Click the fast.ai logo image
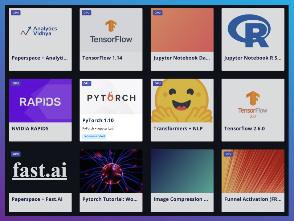 coord(40,171)
